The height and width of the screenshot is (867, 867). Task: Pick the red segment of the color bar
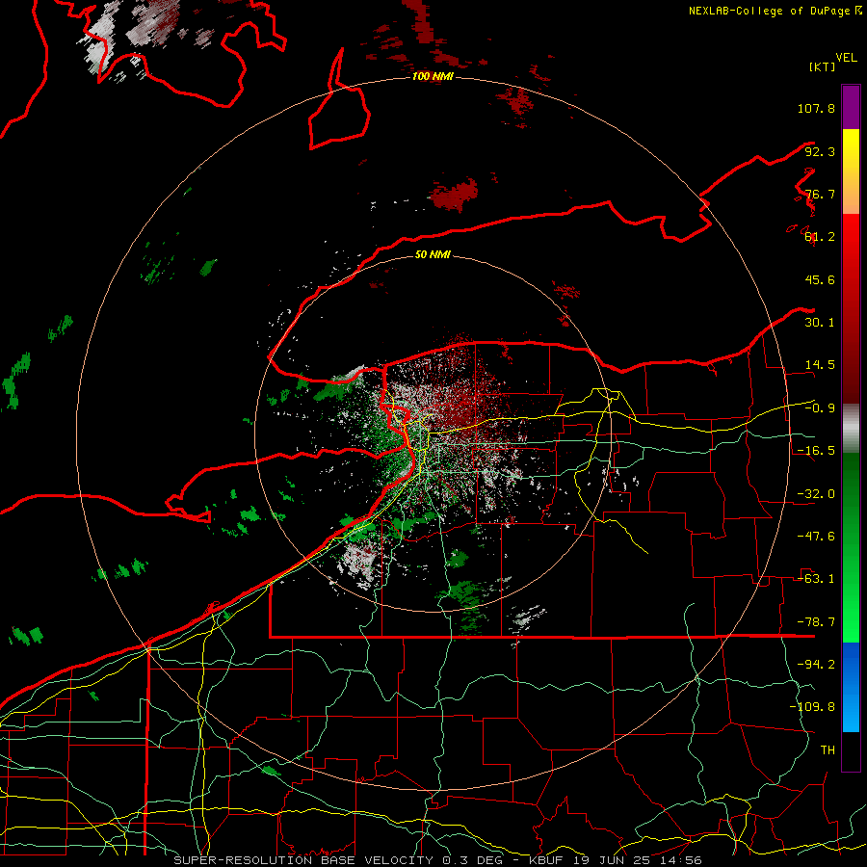[851, 308]
